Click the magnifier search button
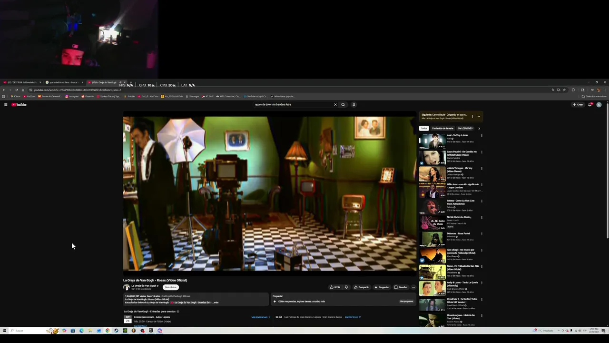This screenshot has width=609, height=343. 343,105
